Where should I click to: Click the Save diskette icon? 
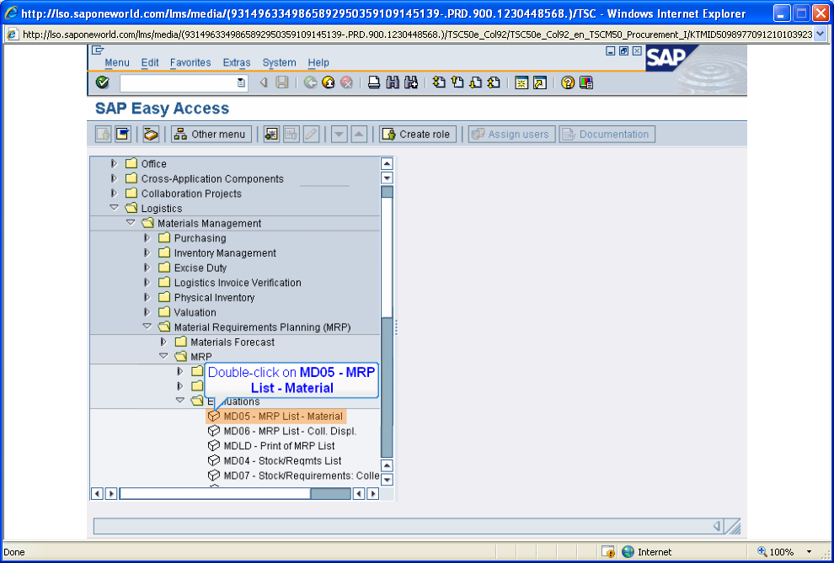(x=282, y=82)
